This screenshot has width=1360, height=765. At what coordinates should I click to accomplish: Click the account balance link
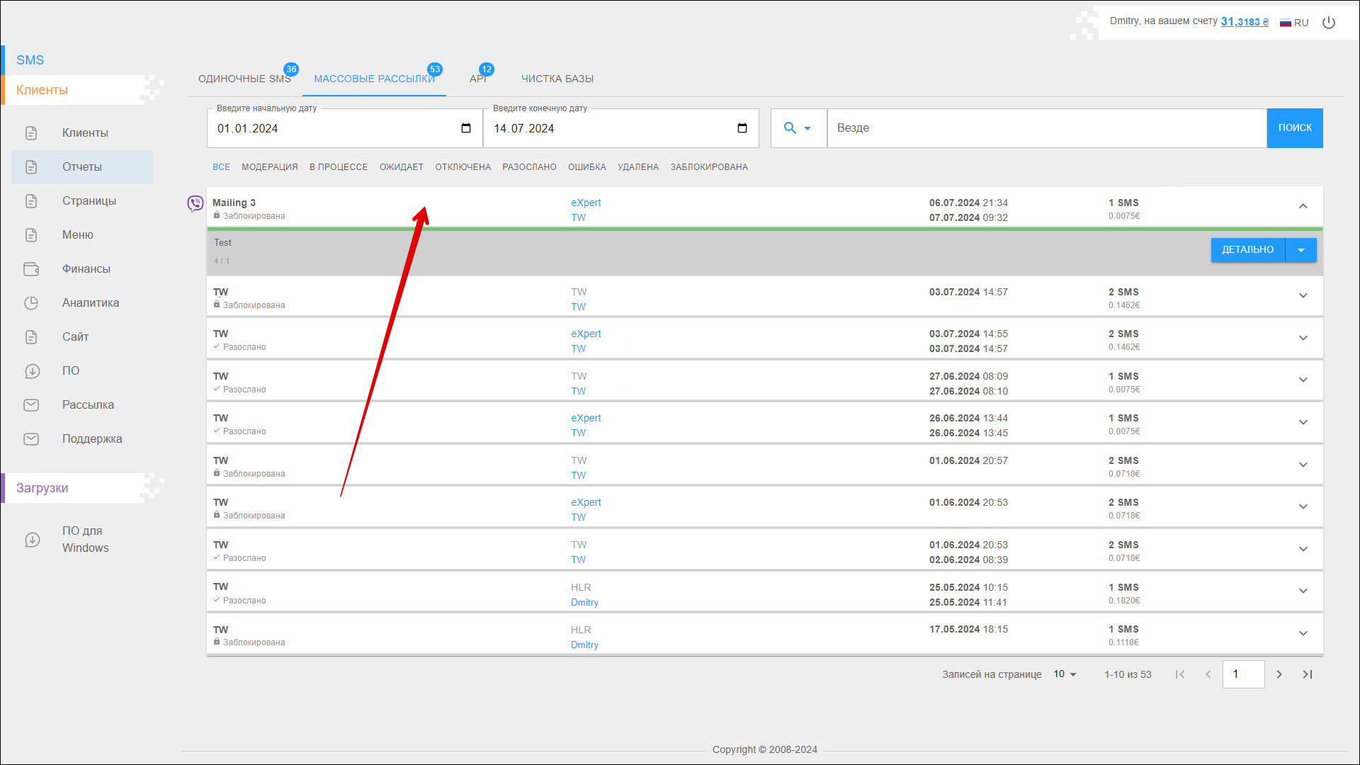pos(1244,22)
